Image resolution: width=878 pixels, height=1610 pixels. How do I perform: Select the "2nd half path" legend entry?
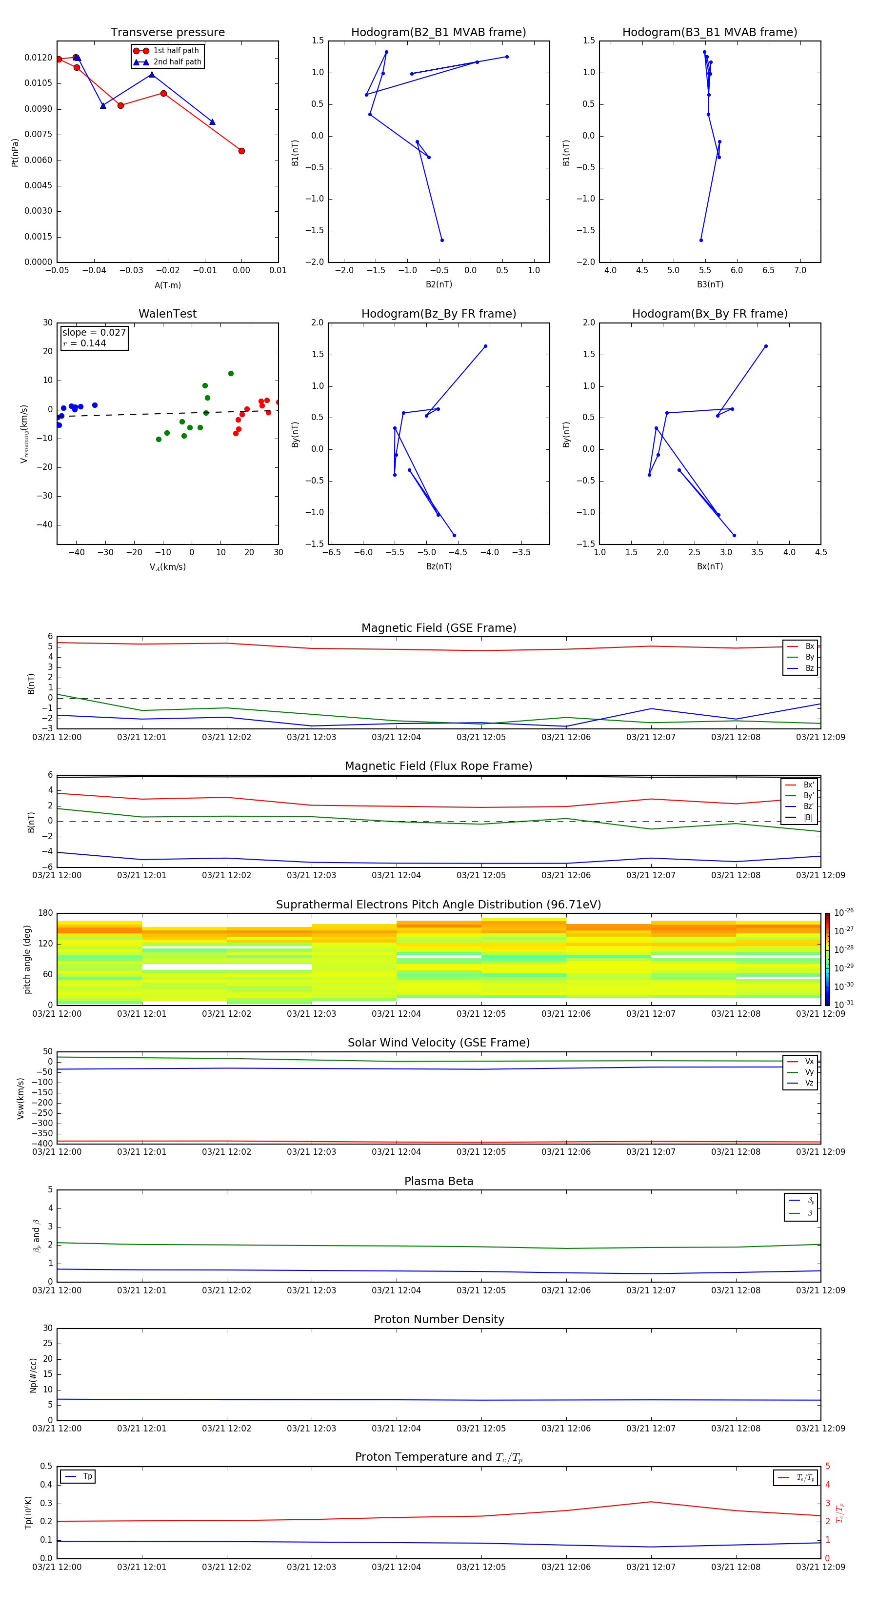click(x=167, y=62)
